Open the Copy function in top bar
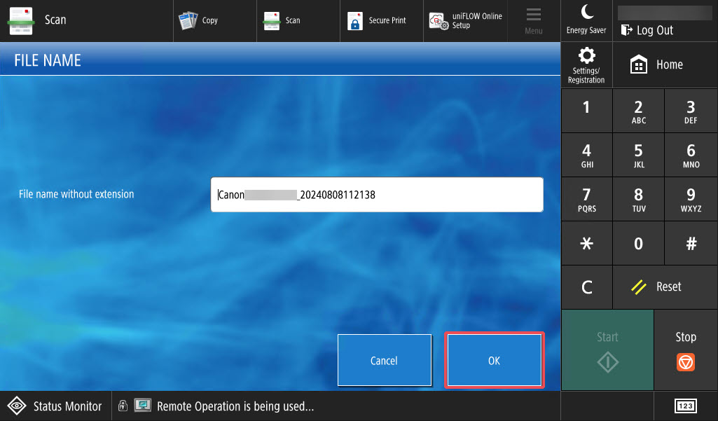The width and height of the screenshot is (718, 421). [x=215, y=20]
